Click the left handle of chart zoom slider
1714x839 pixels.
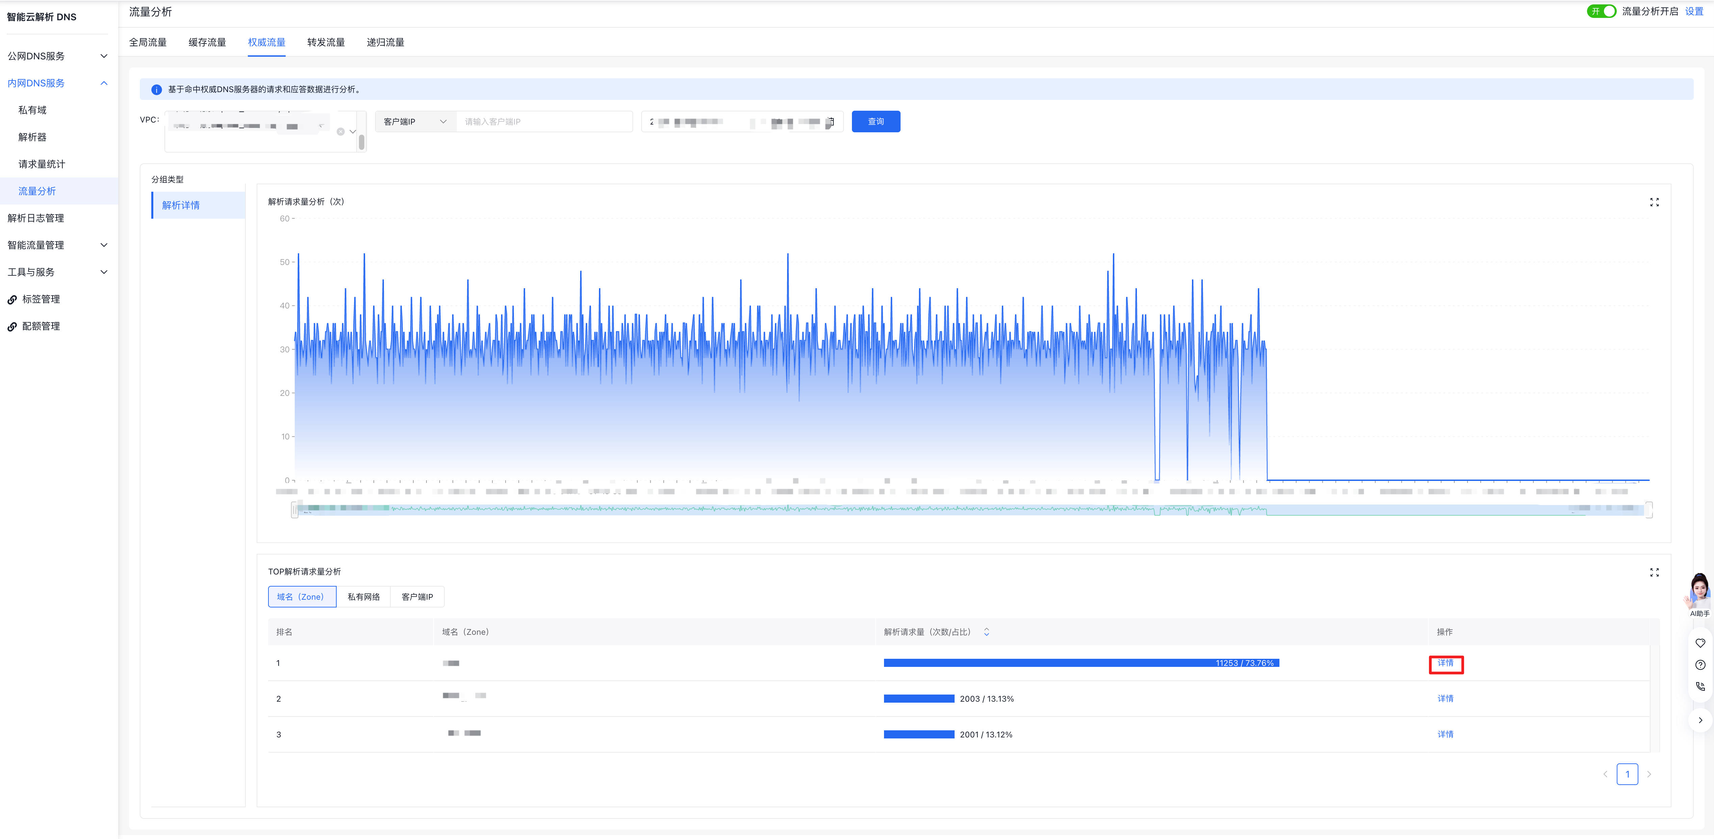(294, 510)
